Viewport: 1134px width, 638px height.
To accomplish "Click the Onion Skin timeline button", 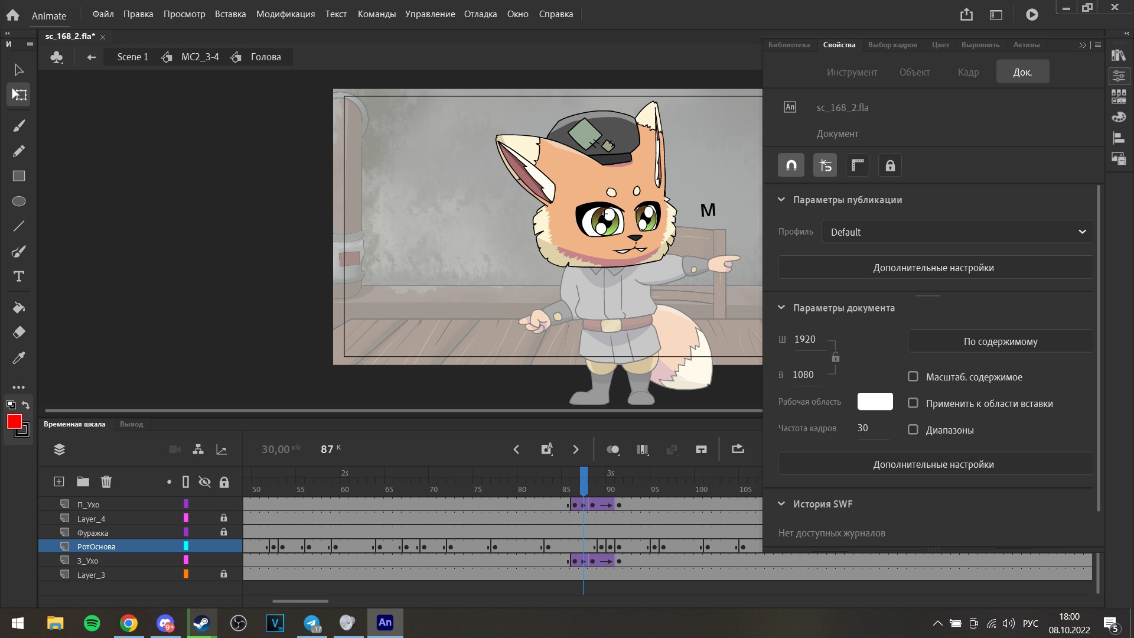I will click(612, 450).
